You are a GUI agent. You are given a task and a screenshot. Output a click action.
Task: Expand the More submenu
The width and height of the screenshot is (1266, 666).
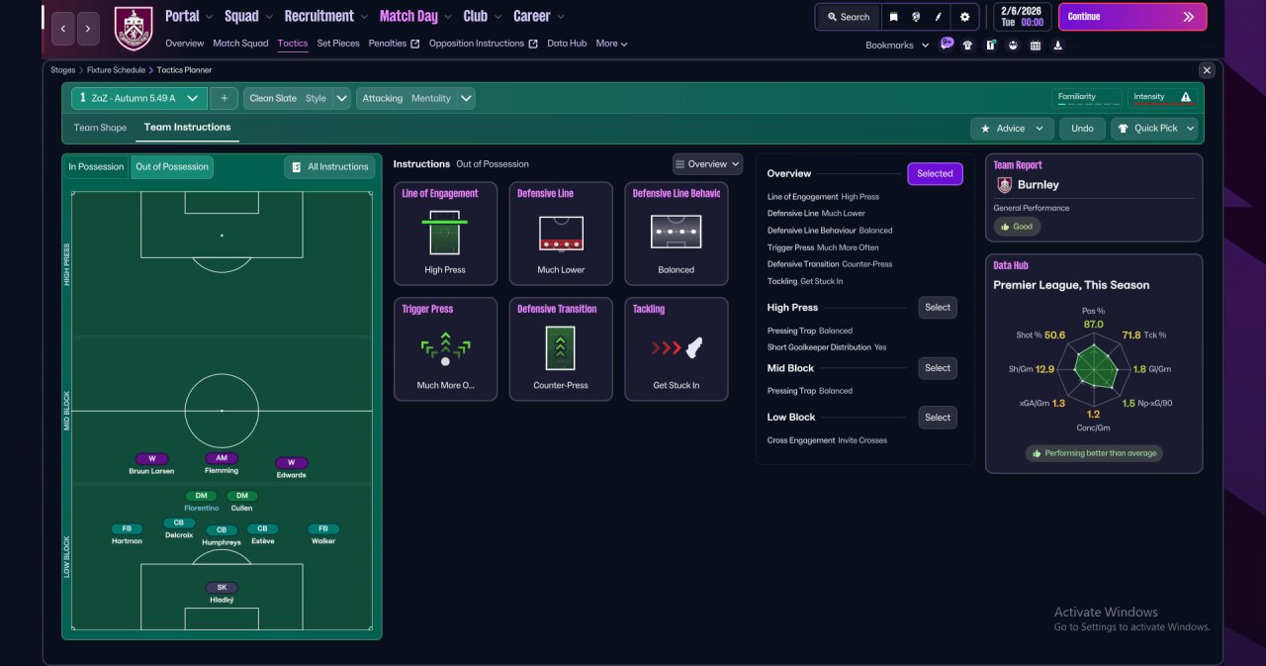click(611, 44)
